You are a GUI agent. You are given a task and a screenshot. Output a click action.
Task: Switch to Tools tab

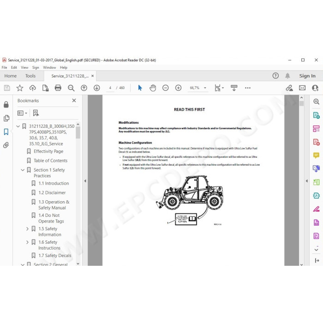30,76
